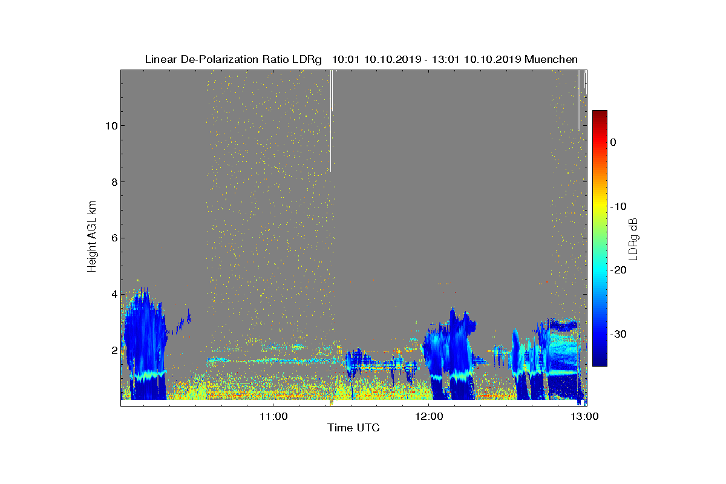Click the 11:00 time tick label

point(273,416)
